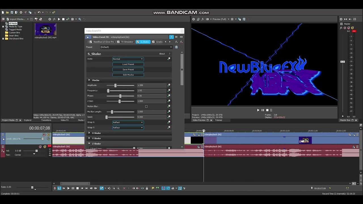
Task: Switch to the Trimmer tab
Action: click(x=218, y=120)
